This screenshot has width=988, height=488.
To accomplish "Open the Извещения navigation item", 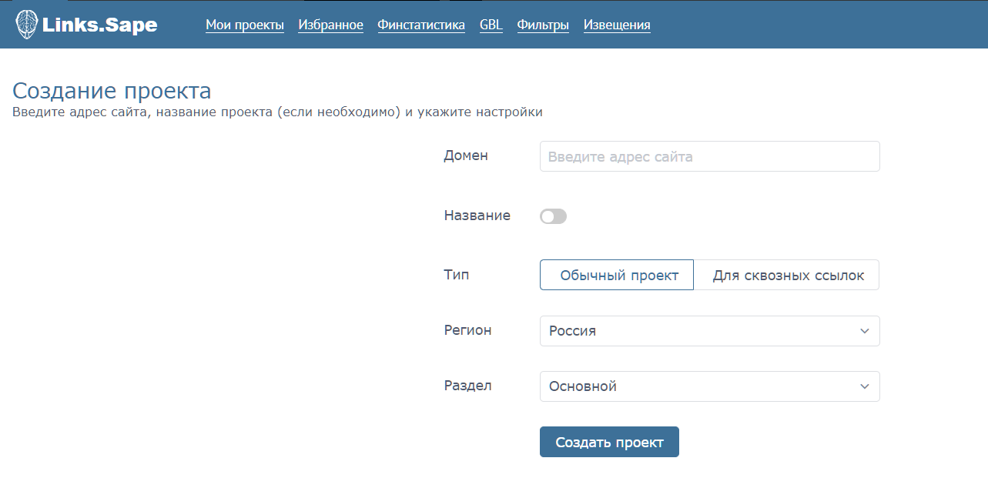I will click(x=617, y=25).
